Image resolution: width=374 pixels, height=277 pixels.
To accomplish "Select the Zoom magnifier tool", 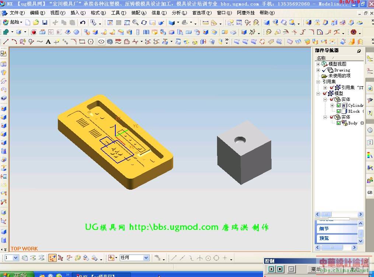I will pos(135,22).
